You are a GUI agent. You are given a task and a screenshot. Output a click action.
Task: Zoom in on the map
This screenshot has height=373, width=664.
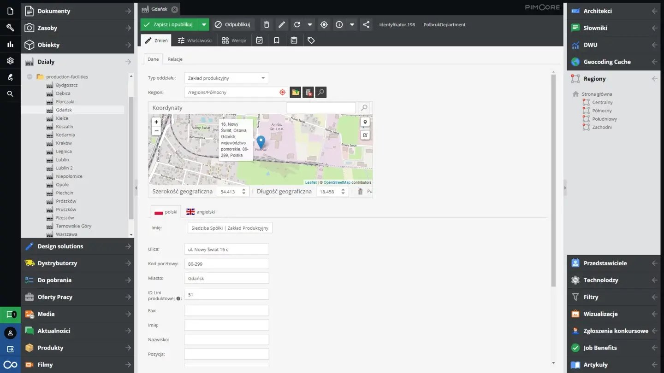coord(156,122)
